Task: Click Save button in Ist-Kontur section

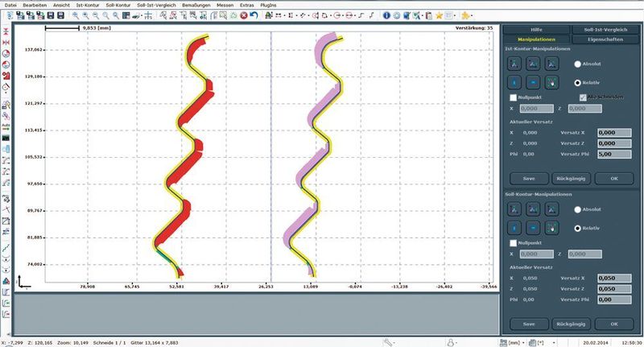Action: [529, 179]
